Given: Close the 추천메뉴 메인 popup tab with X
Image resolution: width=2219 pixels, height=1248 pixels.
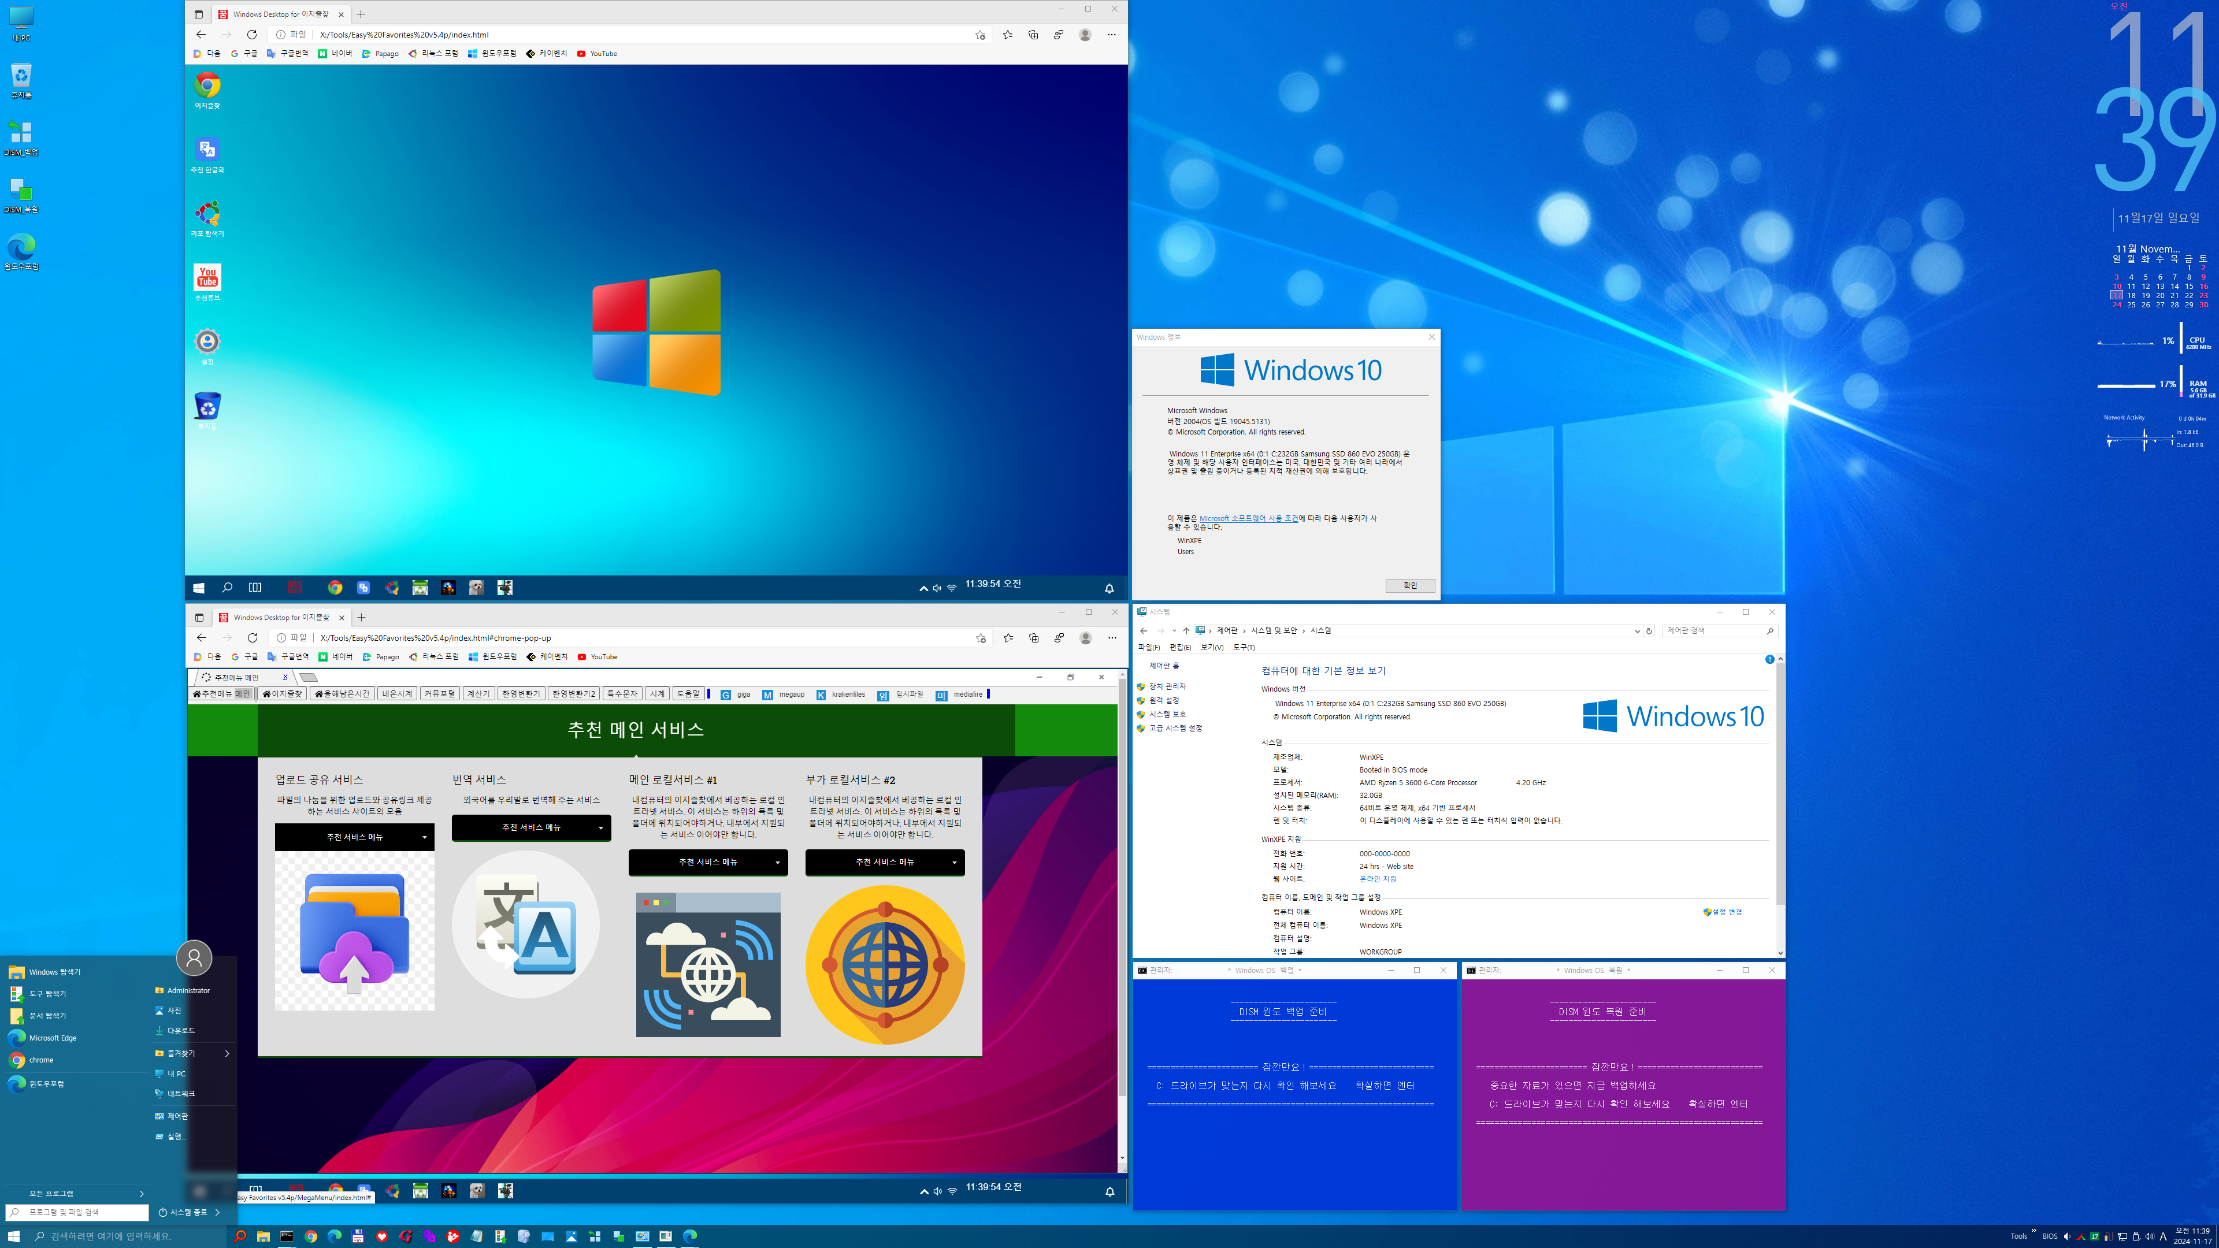Looking at the screenshot, I should pos(285,678).
